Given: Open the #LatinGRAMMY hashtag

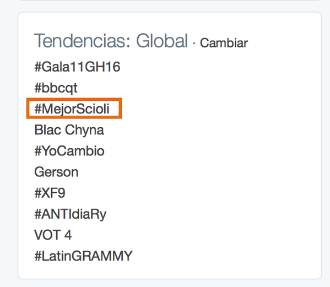Looking at the screenshot, I should pos(83,256).
